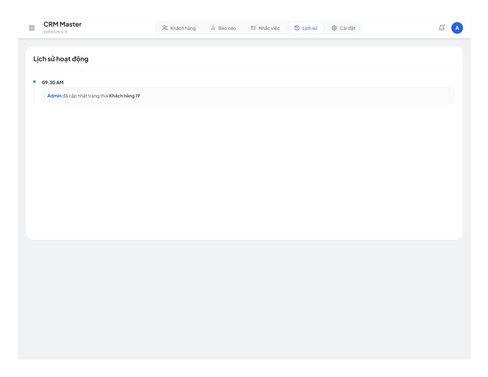Image resolution: width=488 pixels, height=377 pixels.
Task: Click the checklist icon for Nhắc việc
Action: [x=253, y=28]
